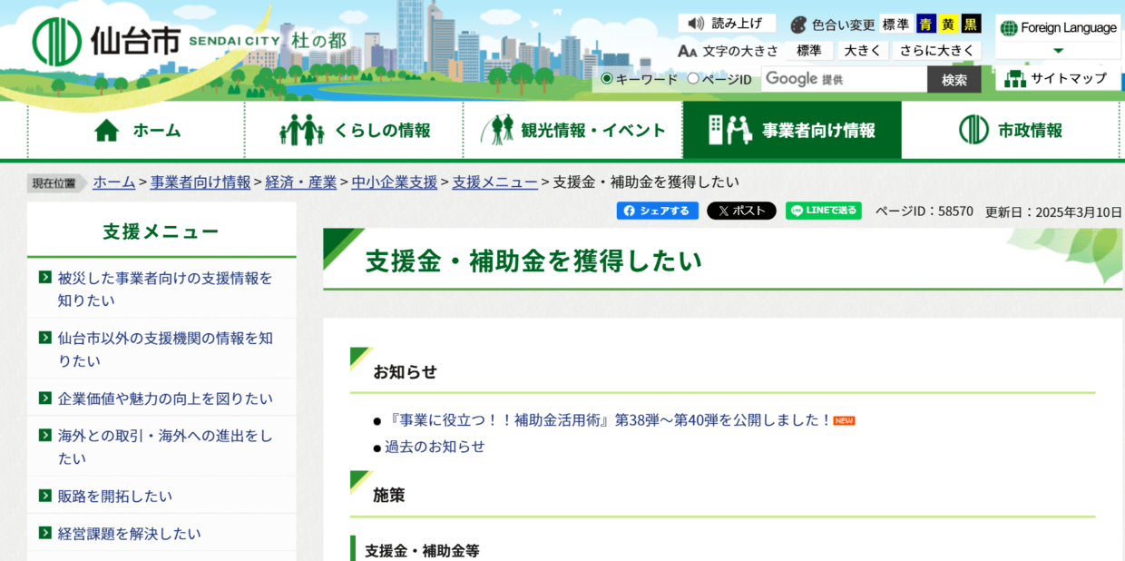Choose the 青 blue color scheme swatch

926,25
